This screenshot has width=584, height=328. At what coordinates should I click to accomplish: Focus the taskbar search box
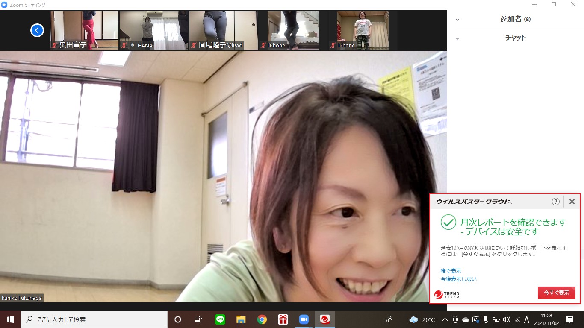tap(94, 319)
